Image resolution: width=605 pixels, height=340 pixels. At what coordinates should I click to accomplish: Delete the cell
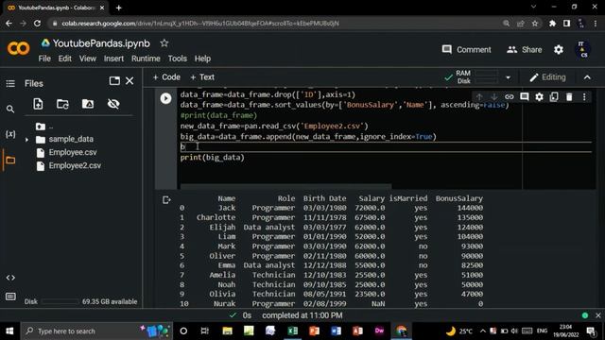(569, 96)
